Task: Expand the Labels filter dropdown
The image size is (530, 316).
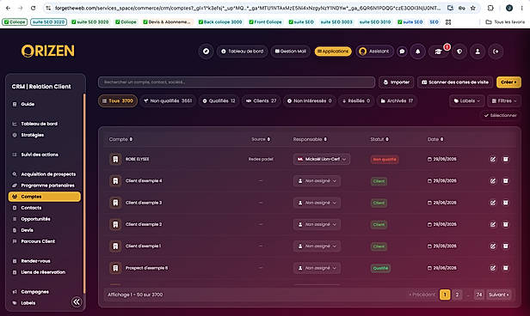Action: pos(467,100)
